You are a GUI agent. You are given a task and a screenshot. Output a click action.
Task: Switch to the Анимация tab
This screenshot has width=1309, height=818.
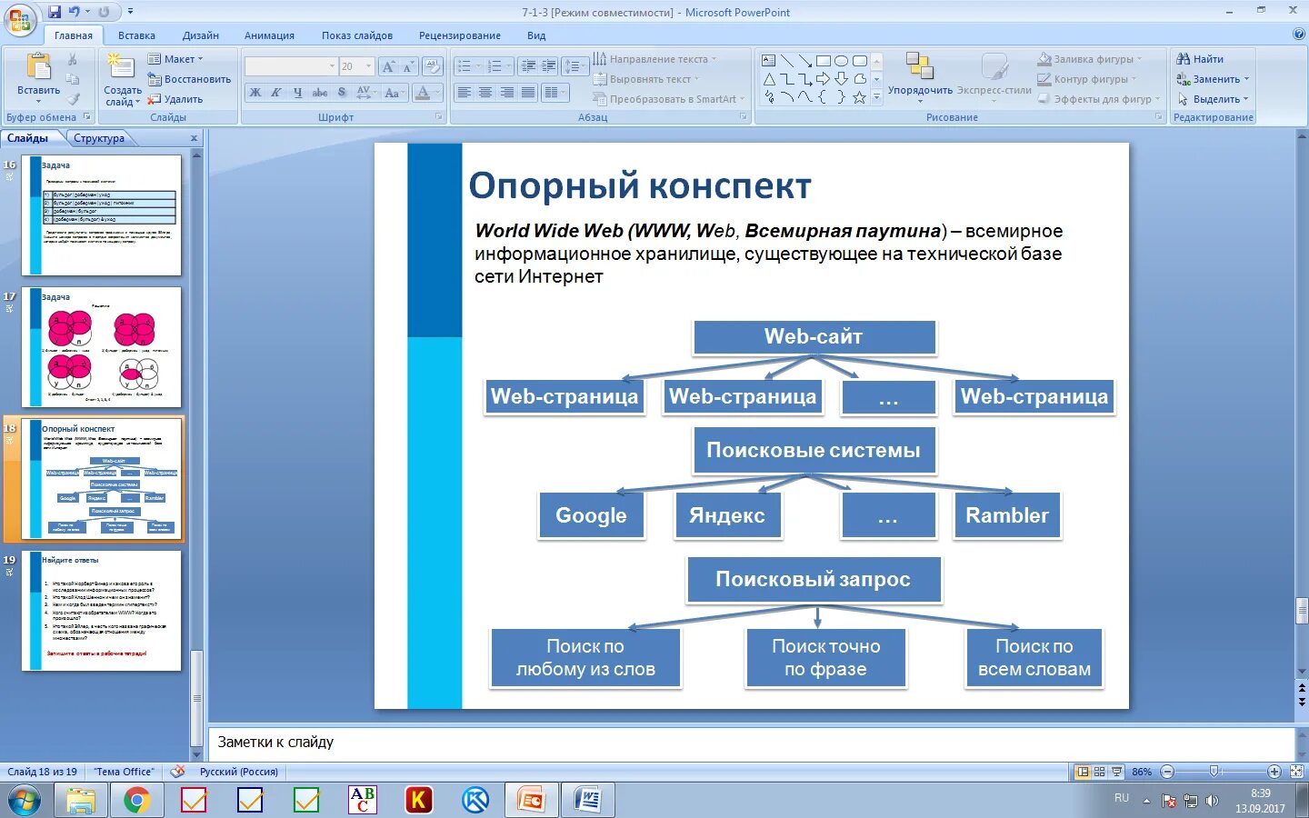(x=269, y=35)
